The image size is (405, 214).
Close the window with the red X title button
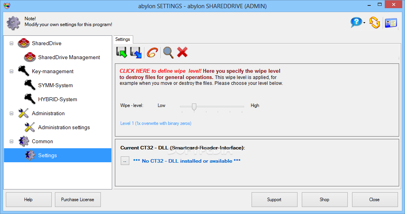tap(393, 4)
